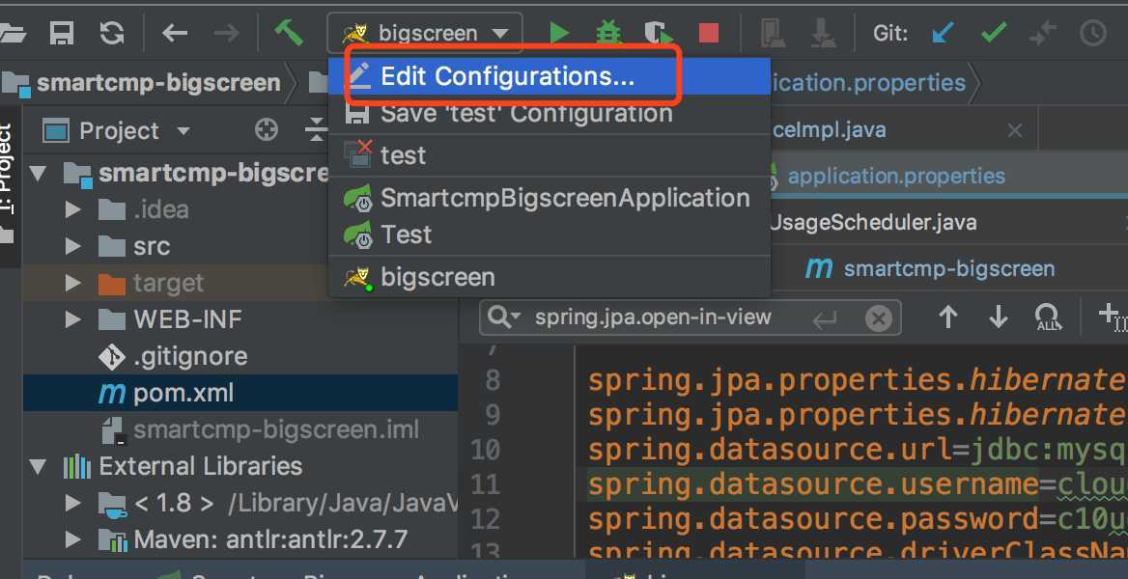Open search history magnifier dropdown
1128x579 pixels.
(x=503, y=317)
